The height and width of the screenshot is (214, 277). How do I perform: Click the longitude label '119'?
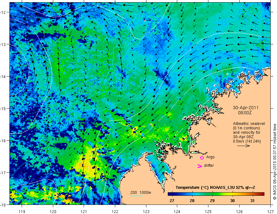point(22,211)
